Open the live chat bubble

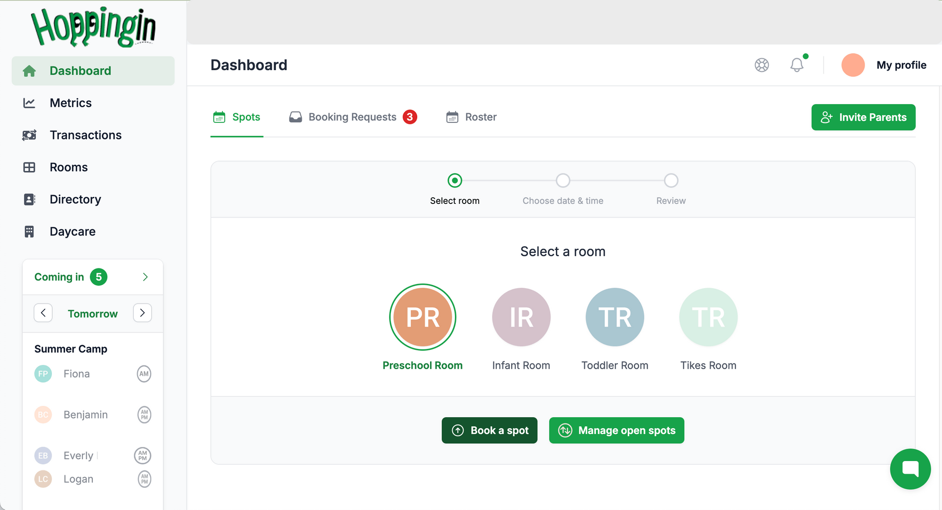pos(910,469)
